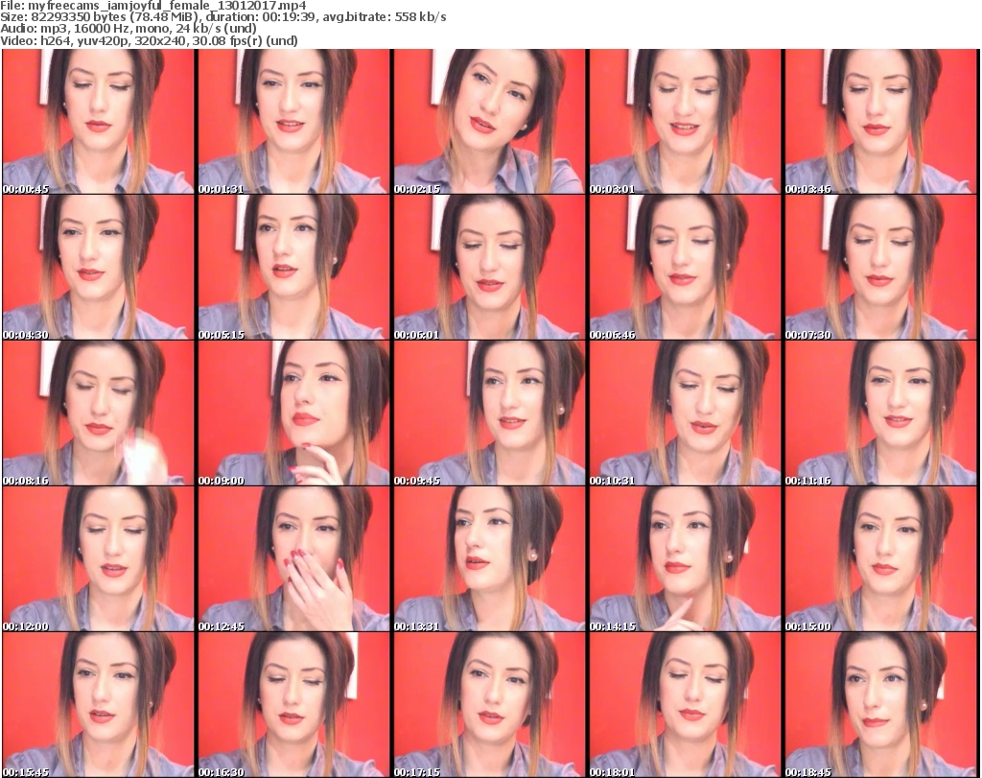Pick the thumbnail labeled 00:13:31
The height and width of the screenshot is (778, 982).
click(489, 559)
